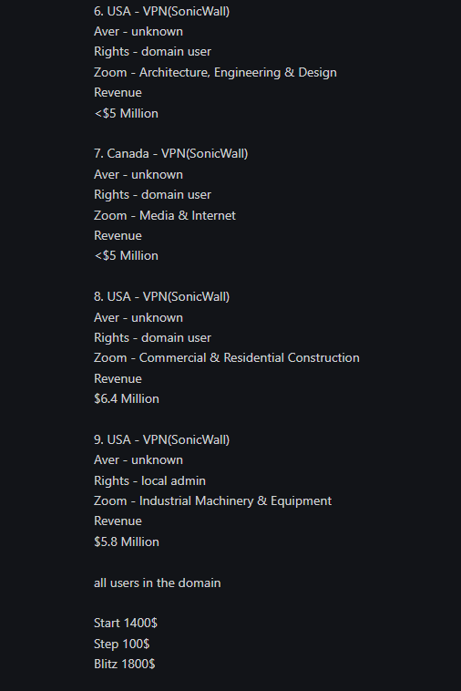Select 'Zoom - Commercial & Residential Construction' text
Screen dimensions: 461x691
227,358
